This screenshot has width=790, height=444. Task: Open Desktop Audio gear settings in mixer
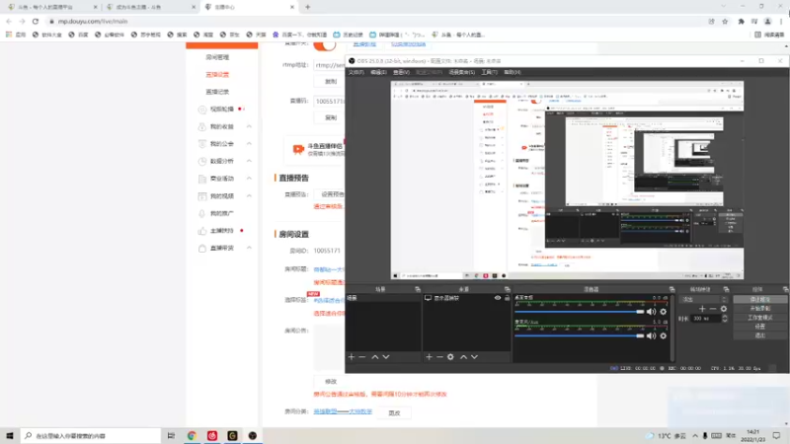click(x=663, y=312)
